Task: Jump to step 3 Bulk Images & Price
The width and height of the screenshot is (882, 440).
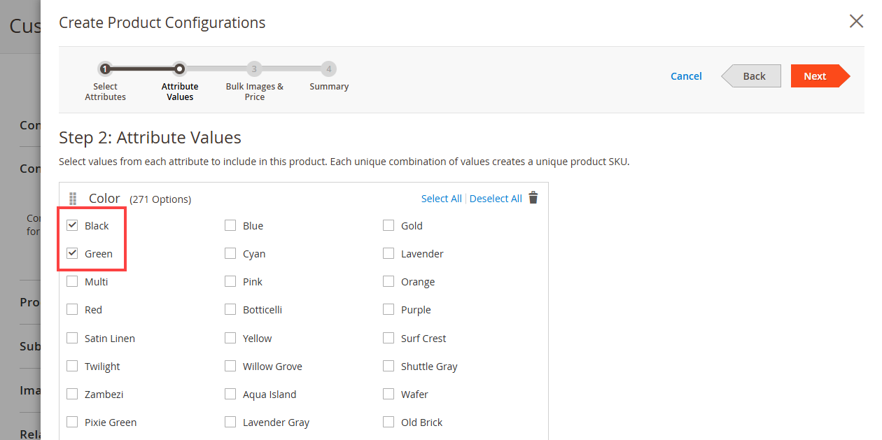Action: [254, 69]
